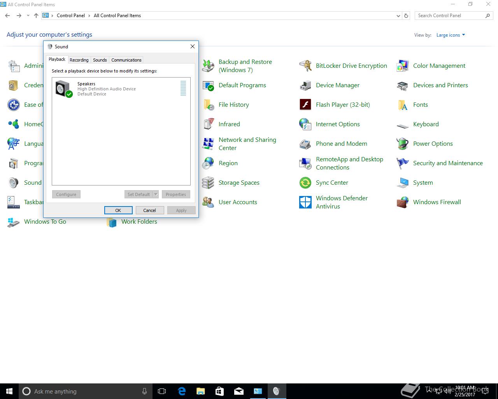Click RemoteApp and Desktop Connections icon
498x399 pixels.
click(305, 163)
